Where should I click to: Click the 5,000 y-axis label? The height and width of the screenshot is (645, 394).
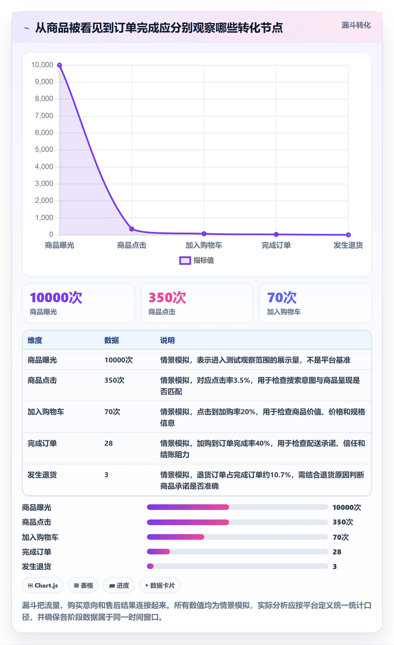(44, 150)
